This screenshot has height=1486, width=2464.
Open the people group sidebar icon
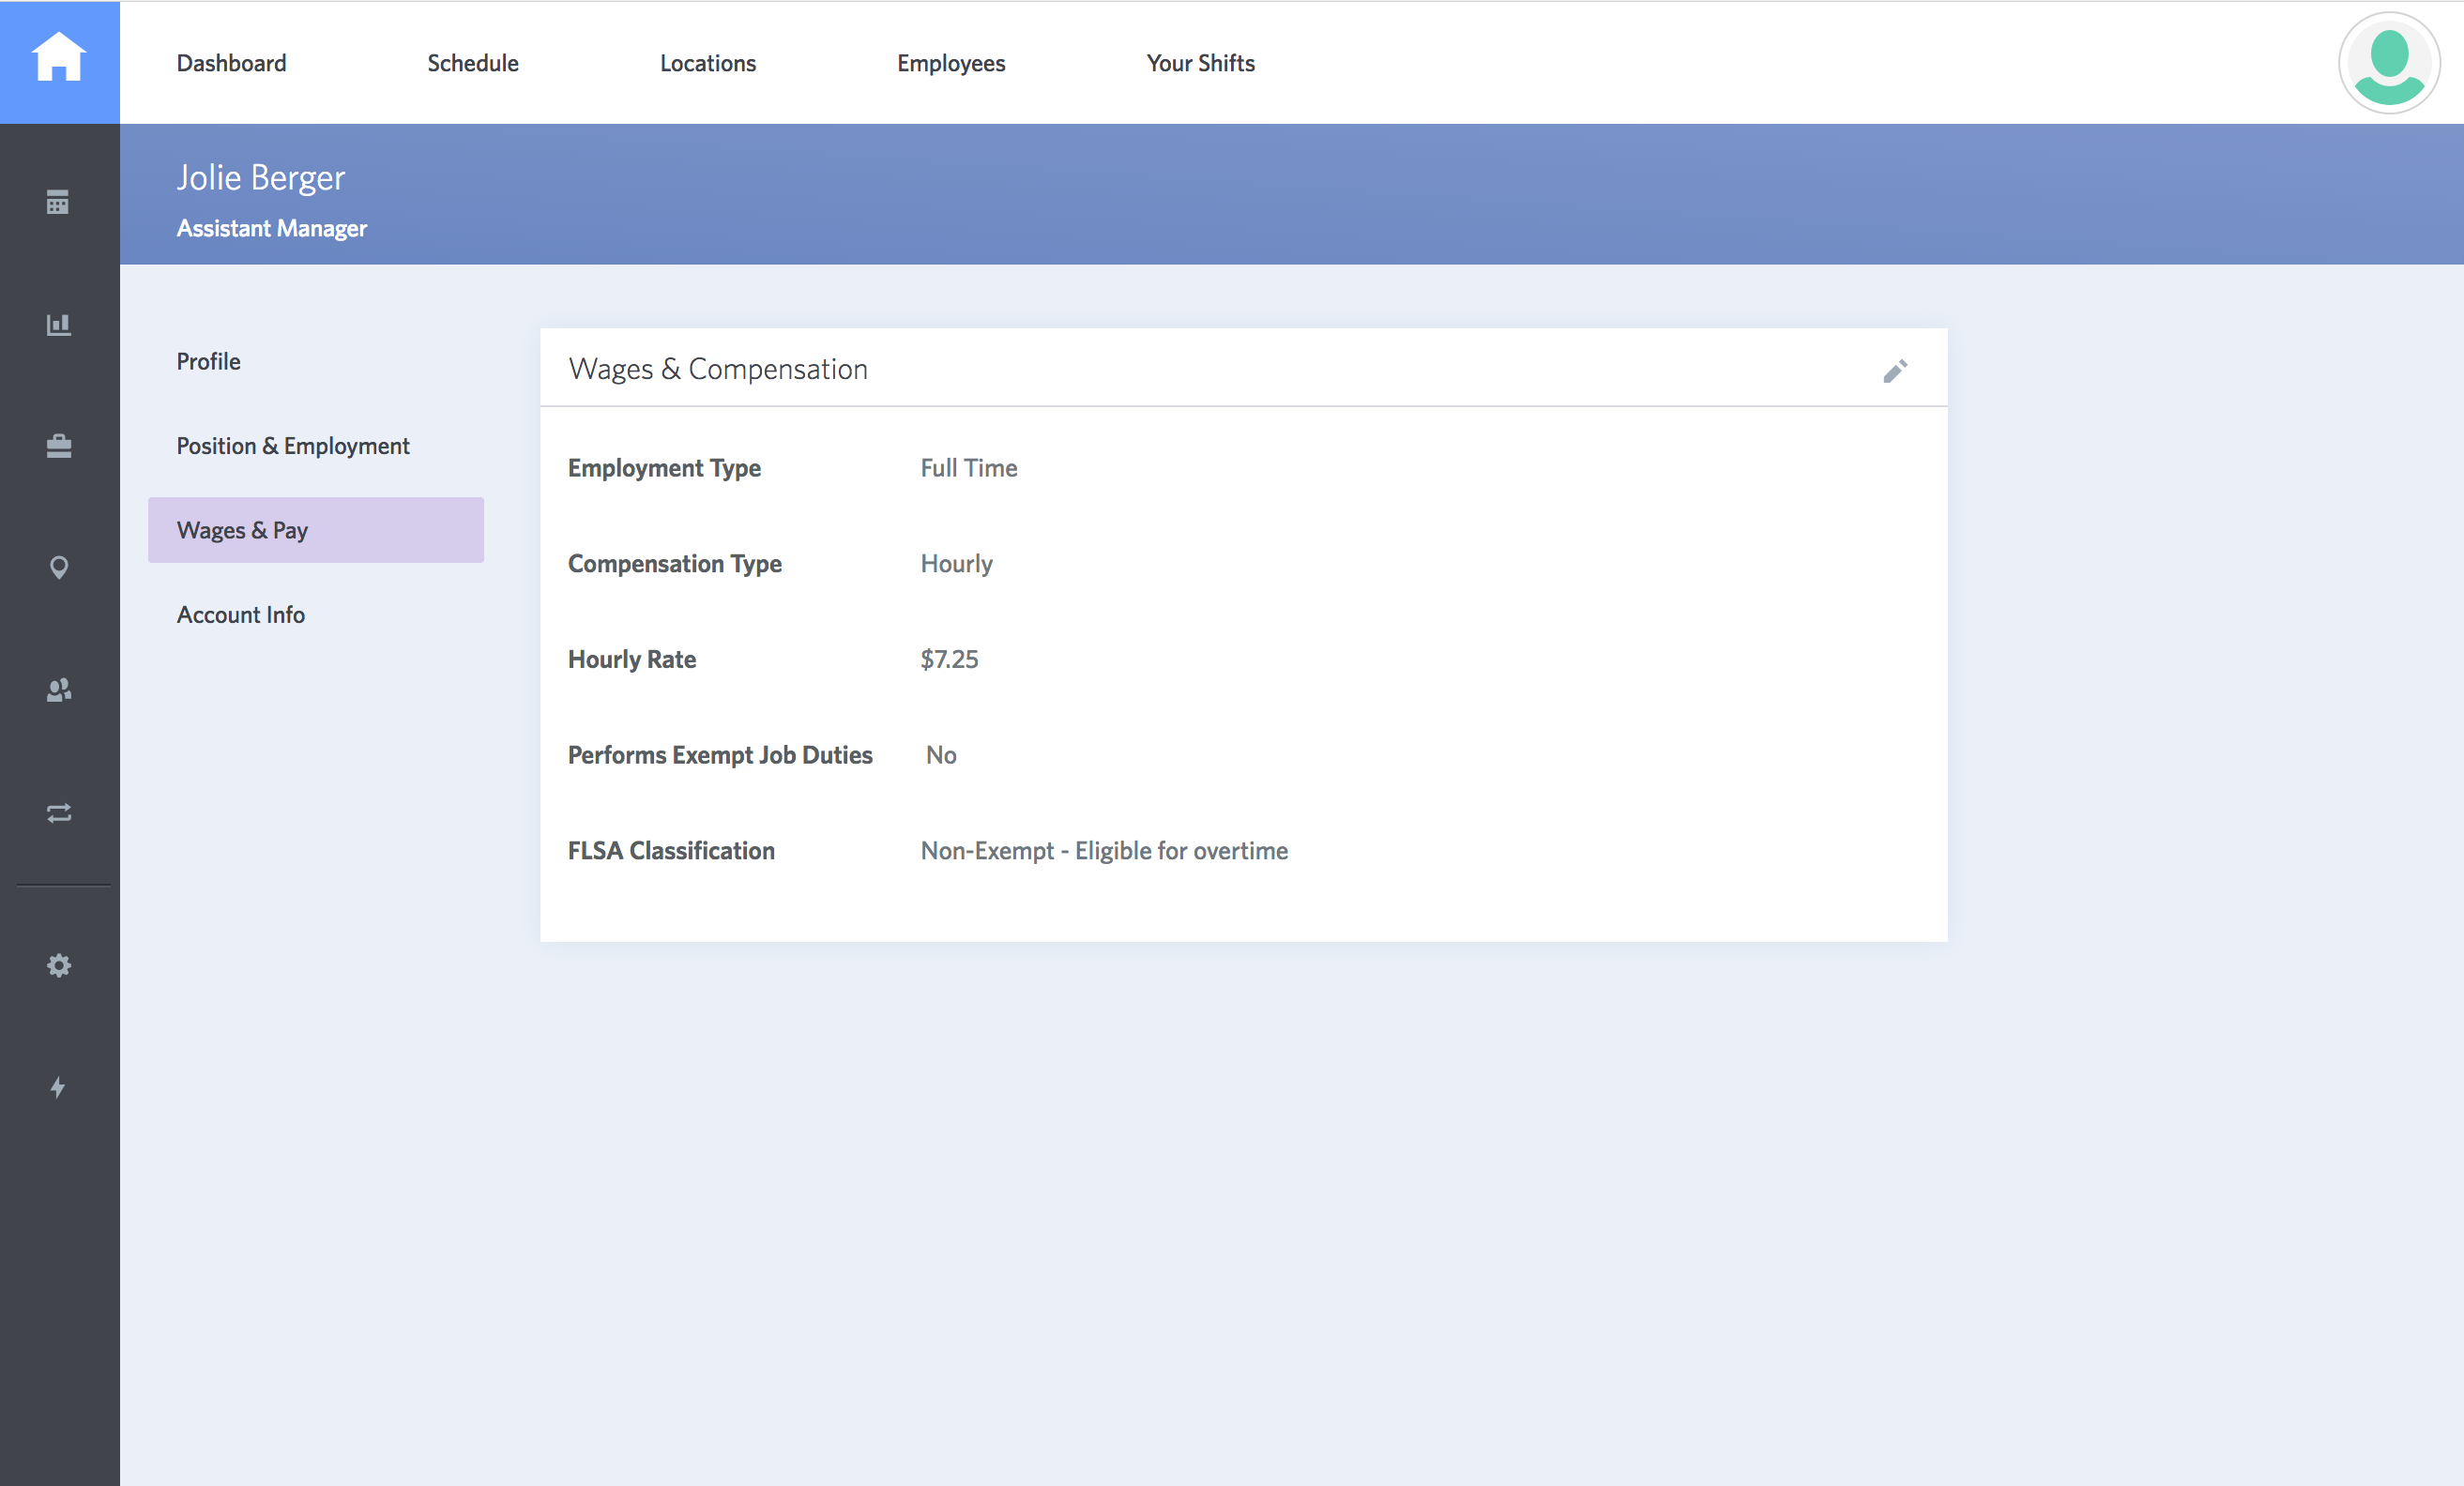pyautogui.click(x=59, y=690)
